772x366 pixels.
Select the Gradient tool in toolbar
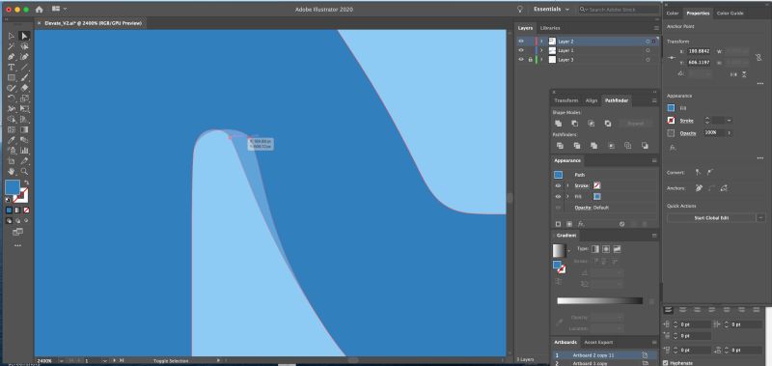pos(24,129)
